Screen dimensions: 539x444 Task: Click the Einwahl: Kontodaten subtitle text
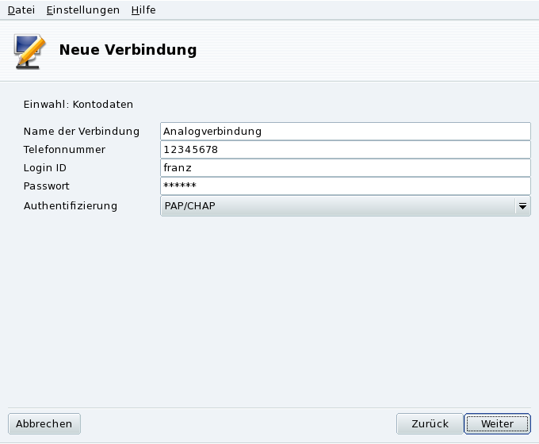tap(78, 104)
